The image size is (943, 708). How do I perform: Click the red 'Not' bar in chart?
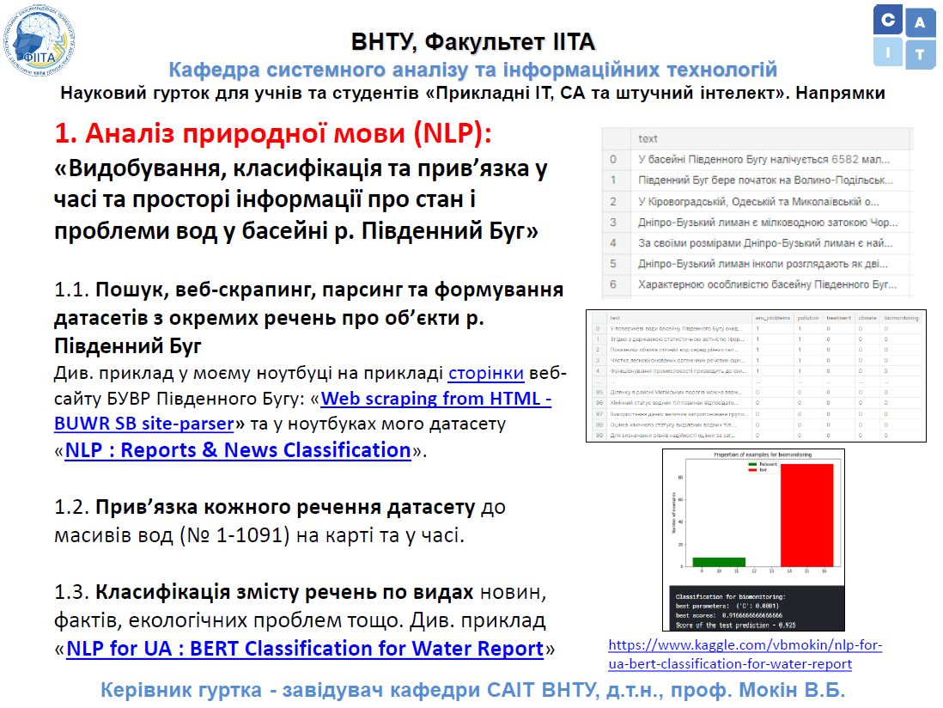pos(807,515)
